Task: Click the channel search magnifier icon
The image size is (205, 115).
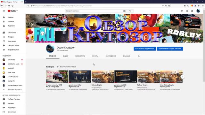Action: tap(139, 56)
